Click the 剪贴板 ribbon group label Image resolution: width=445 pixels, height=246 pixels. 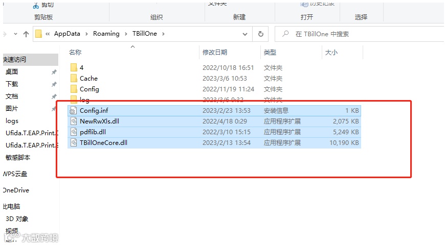point(43,17)
